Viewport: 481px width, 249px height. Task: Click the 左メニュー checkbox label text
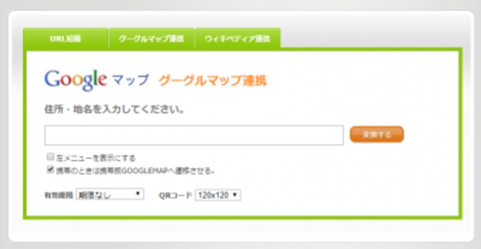96,158
